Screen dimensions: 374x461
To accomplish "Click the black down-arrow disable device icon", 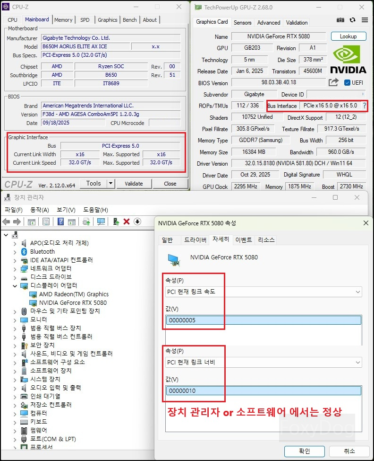I will 137,222.
